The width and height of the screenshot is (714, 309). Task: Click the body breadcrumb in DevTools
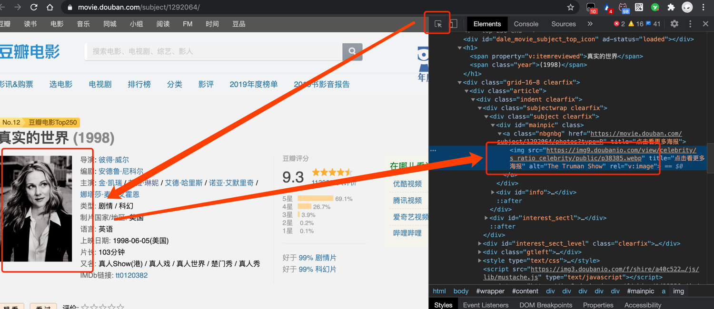click(x=461, y=291)
